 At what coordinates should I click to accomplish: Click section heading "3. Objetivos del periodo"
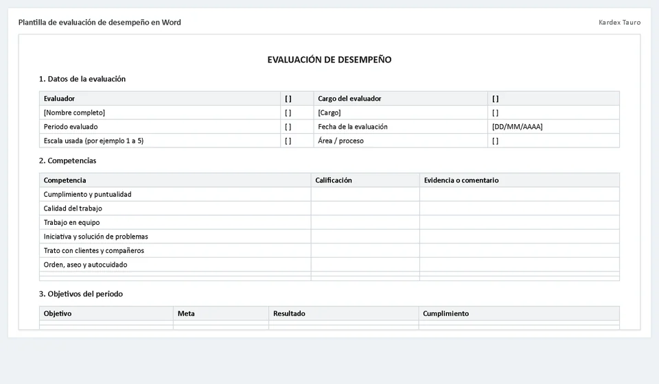click(81, 293)
